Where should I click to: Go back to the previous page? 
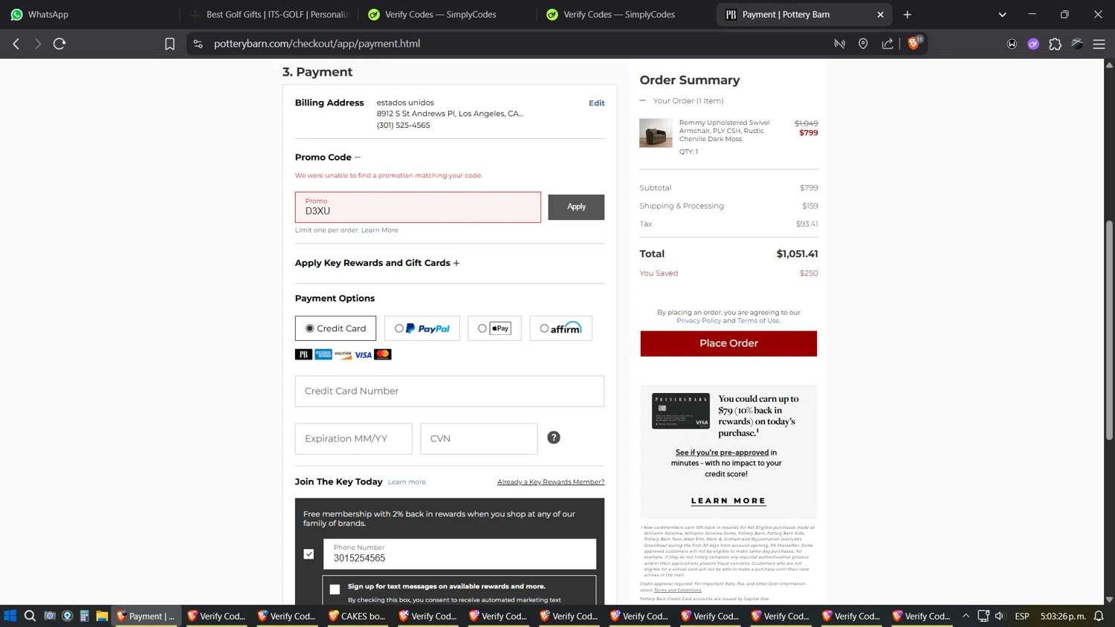[16, 44]
